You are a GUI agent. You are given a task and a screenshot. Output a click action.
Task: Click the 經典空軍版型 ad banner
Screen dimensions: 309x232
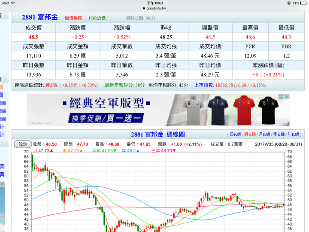pyautogui.click(x=158, y=110)
